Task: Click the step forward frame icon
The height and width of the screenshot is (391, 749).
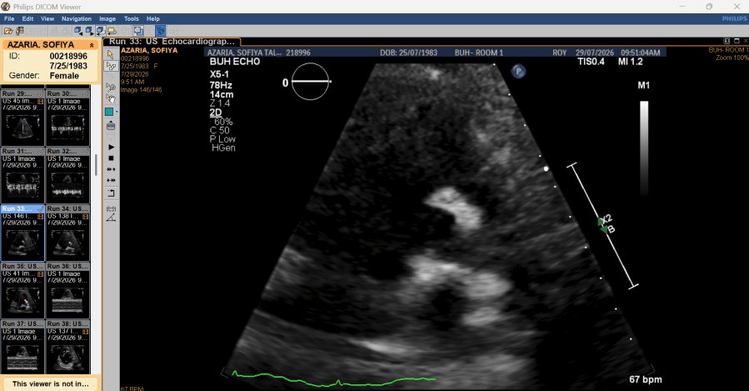Action: [x=111, y=169]
